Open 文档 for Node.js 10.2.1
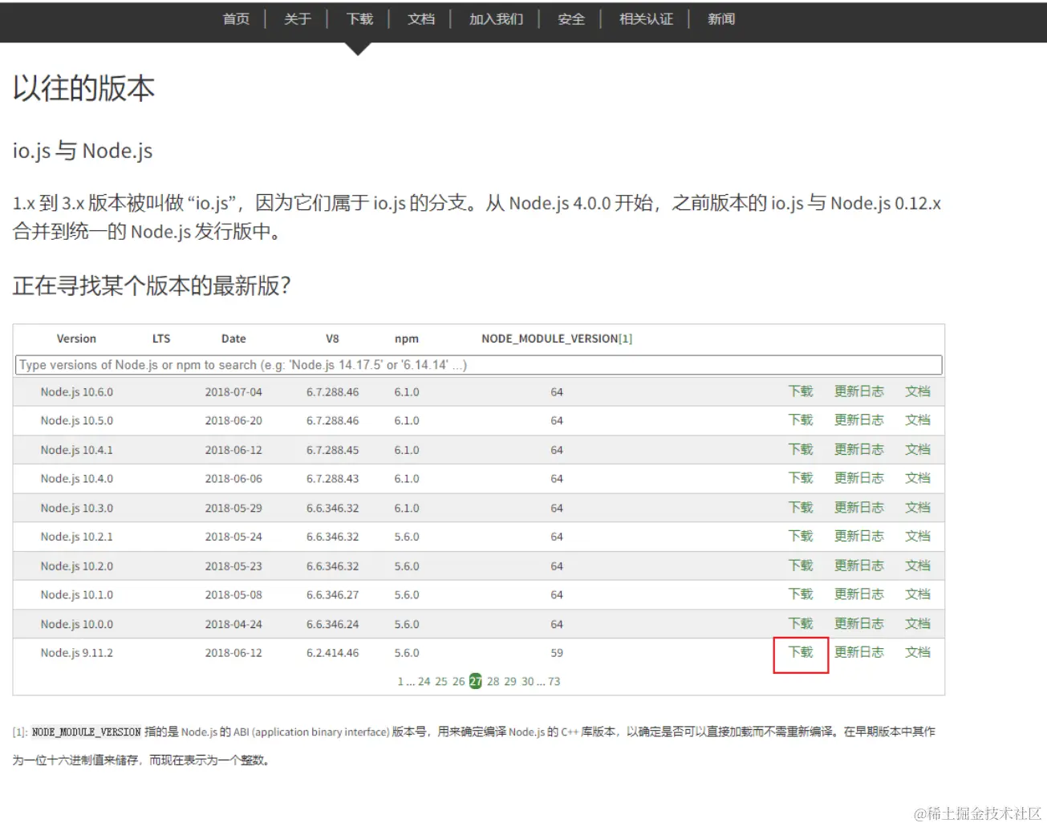The height and width of the screenshot is (827, 1047). click(x=918, y=537)
